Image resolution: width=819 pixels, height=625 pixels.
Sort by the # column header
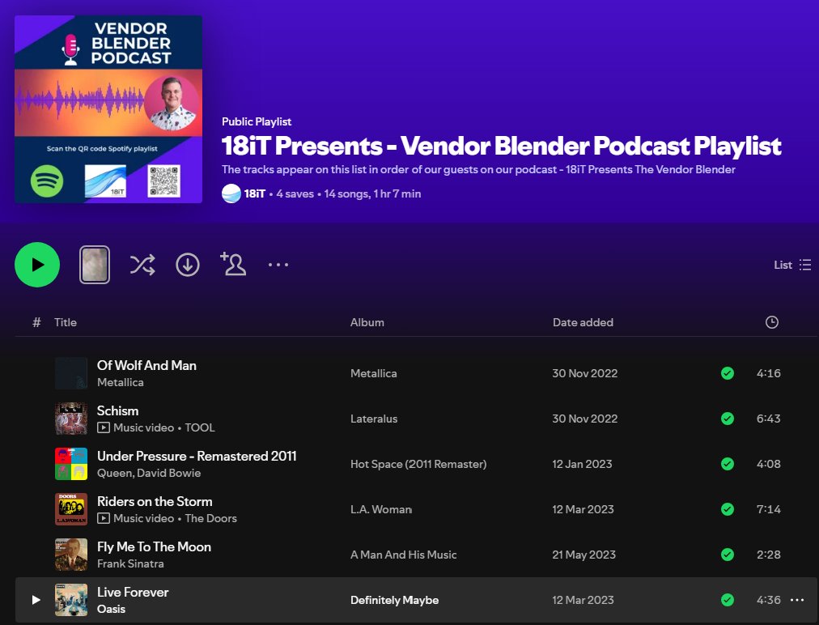[36, 322]
